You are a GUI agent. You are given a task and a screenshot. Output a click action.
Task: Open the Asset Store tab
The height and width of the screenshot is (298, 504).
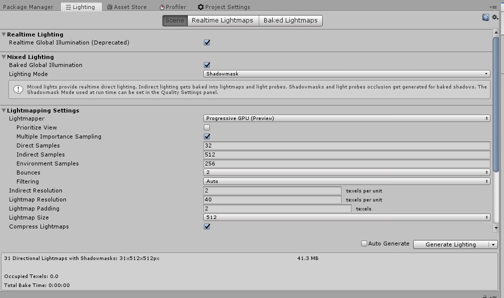[x=127, y=7]
